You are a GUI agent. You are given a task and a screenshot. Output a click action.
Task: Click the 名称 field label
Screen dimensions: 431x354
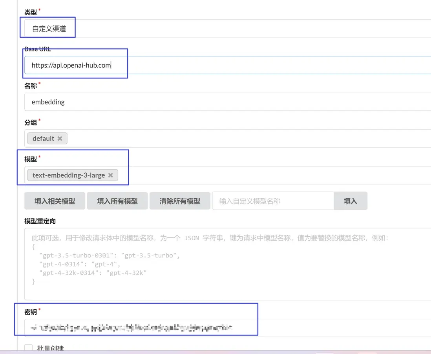[31, 86]
